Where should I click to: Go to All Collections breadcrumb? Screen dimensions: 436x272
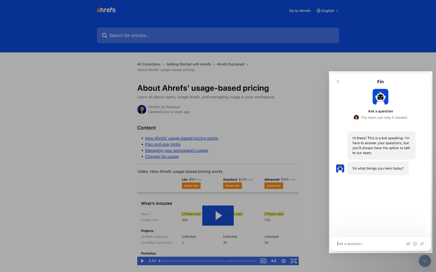click(149, 64)
